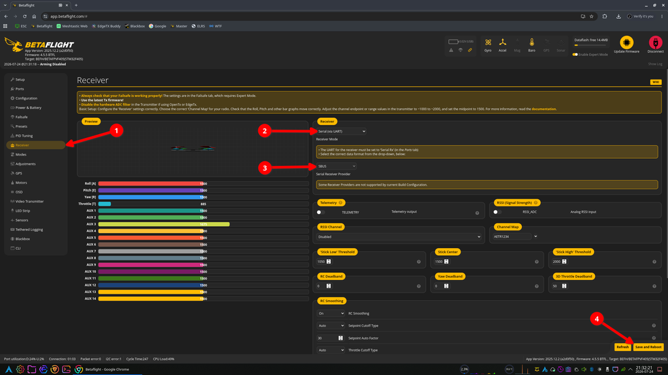Click Save and Reboot button
Screen dimensions: 668x375
pos(648,347)
